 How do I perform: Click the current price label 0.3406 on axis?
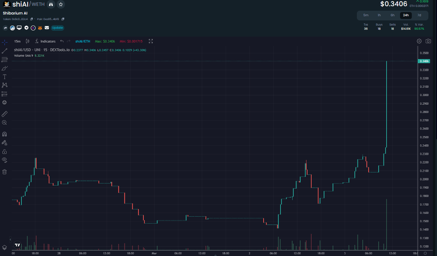(x=424, y=61)
